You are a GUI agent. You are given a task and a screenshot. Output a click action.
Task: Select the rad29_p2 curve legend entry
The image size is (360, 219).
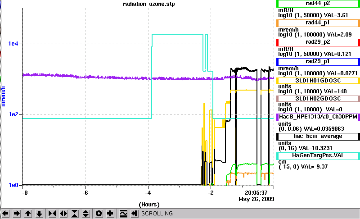318,42
